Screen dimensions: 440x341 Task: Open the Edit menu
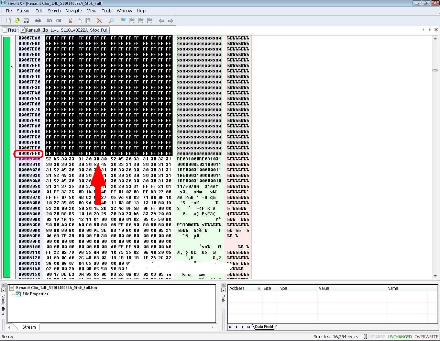pyautogui.click(x=39, y=11)
